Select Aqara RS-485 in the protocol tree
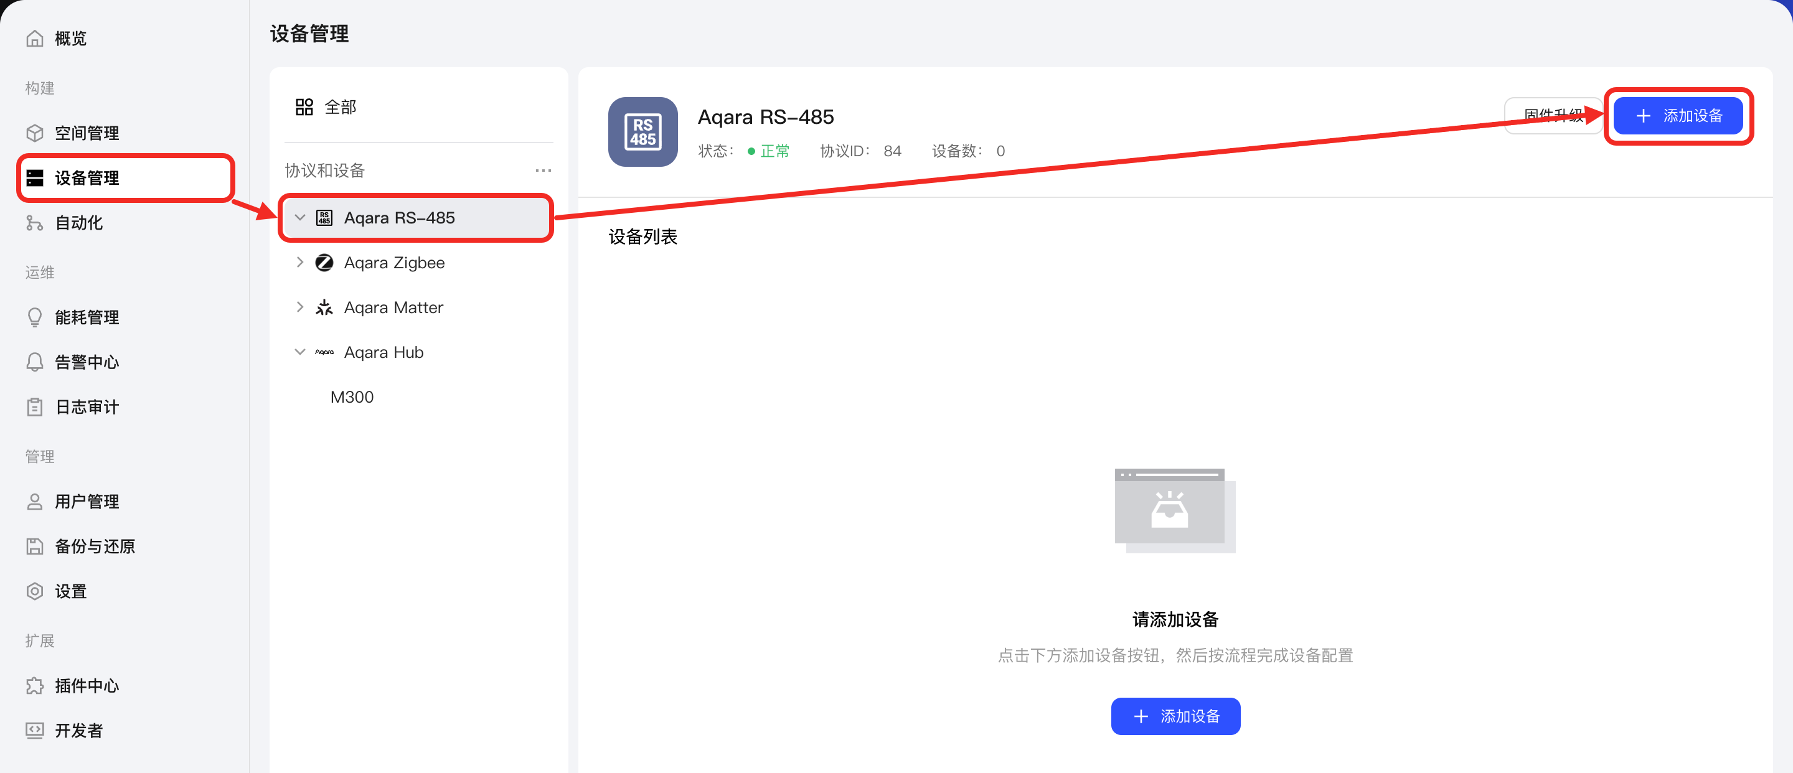The image size is (1793, 773). point(418,218)
